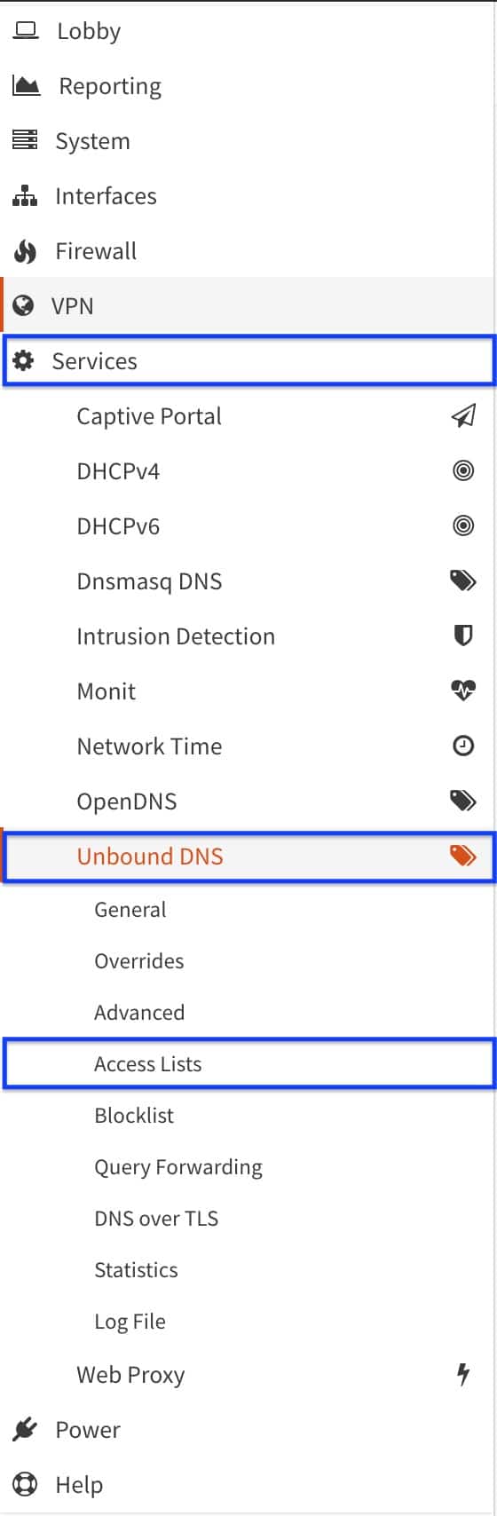
Task: Click the paper plane icon beside Captive Portal
Action: (x=463, y=415)
